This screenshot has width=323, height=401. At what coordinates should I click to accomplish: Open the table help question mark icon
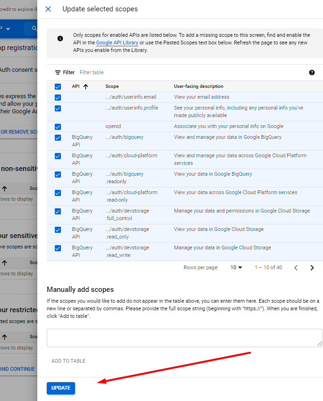(x=312, y=72)
